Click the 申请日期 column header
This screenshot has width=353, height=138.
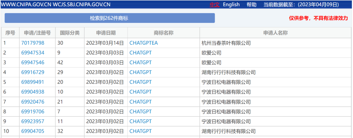click(106, 33)
